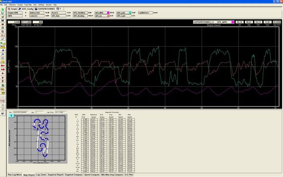Click the LapMarkers channel button
Image resolution: width=283 pixels, height=177 pixels.
click(145, 13)
